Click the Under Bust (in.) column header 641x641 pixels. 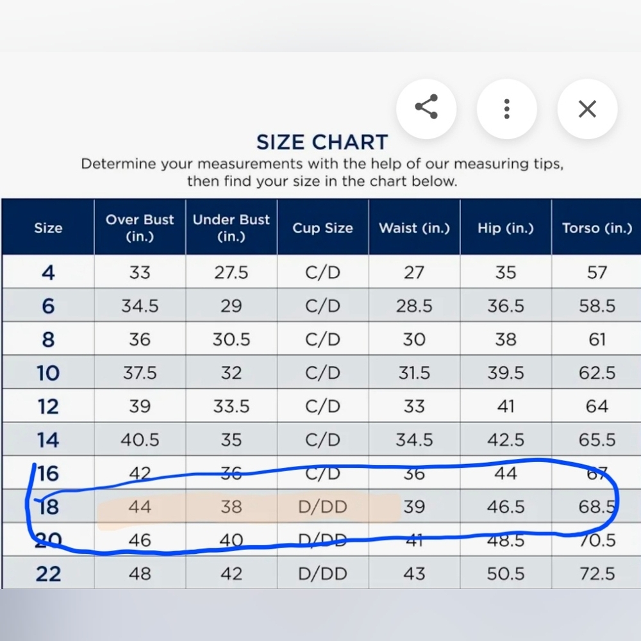coord(231,227)
